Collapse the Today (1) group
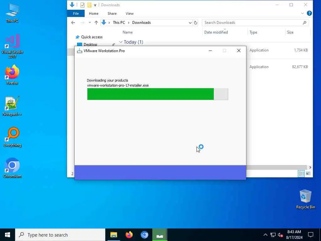321x241 pixels. coord(121,42)
